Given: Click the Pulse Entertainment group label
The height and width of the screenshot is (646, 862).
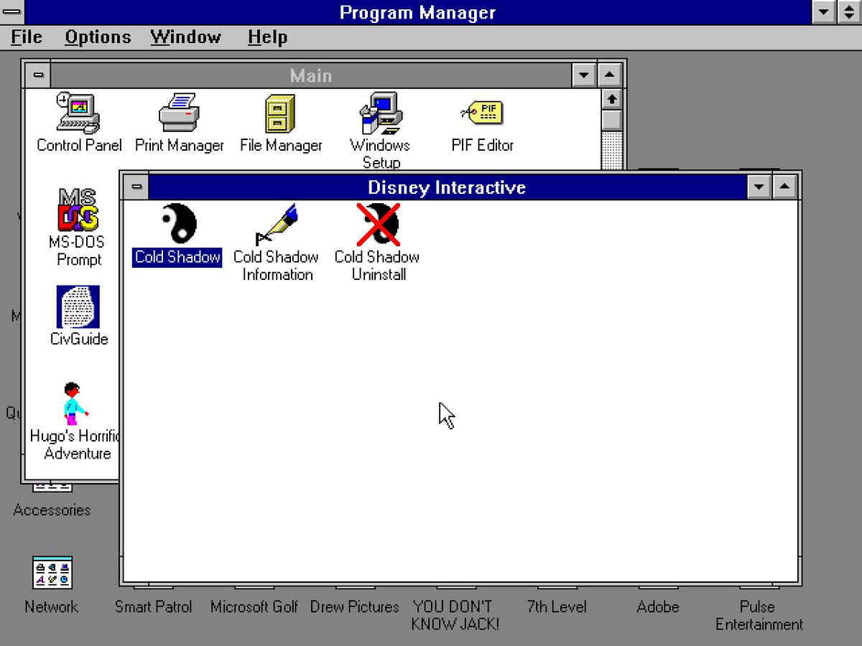Looking at the screenshot, I should (x=759, y=616).
